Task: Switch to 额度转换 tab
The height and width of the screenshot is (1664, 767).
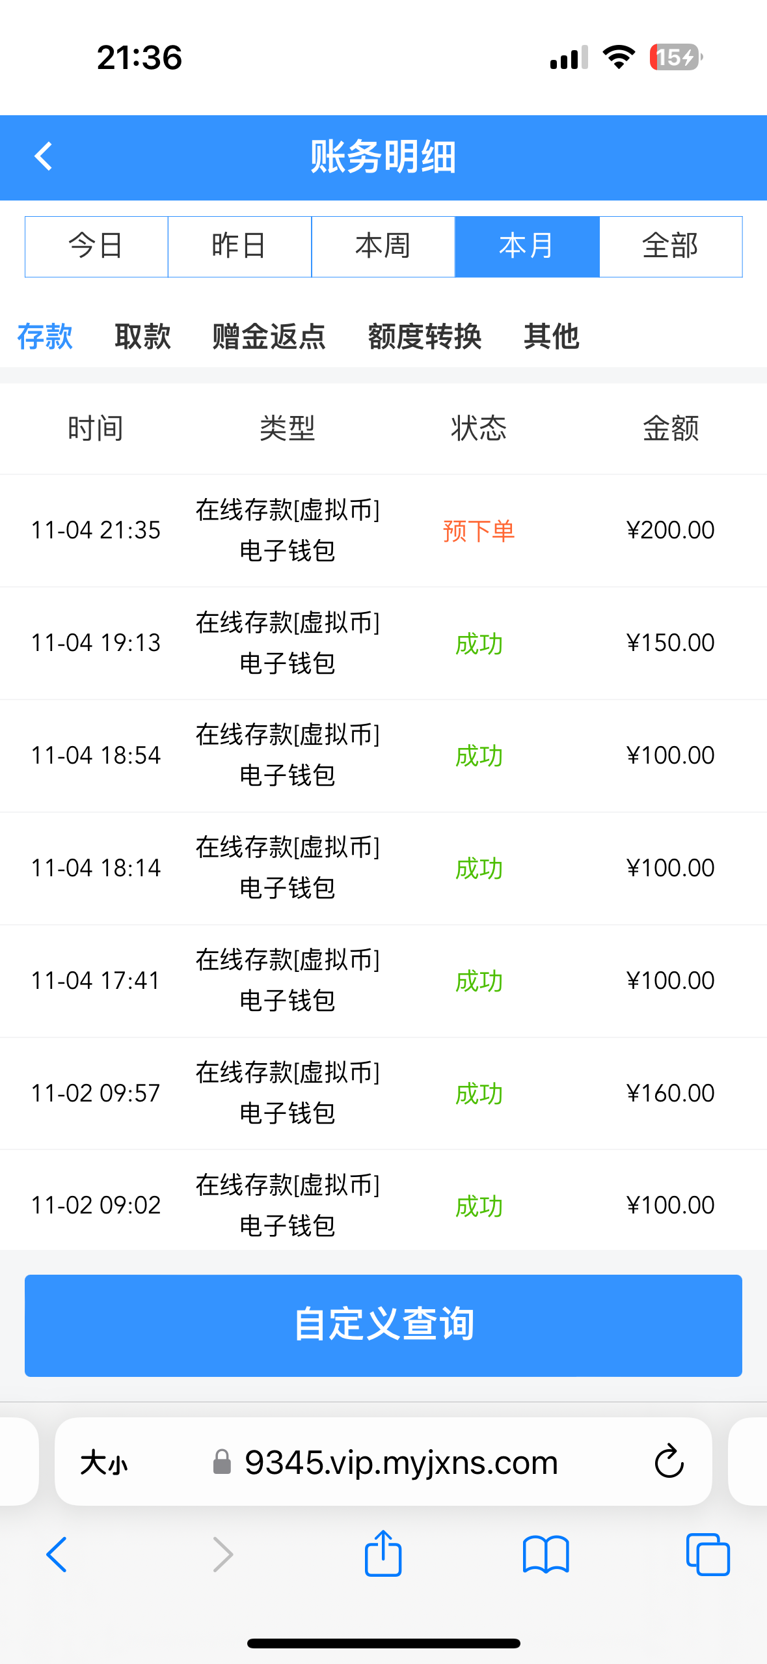Action: point(424,337)
